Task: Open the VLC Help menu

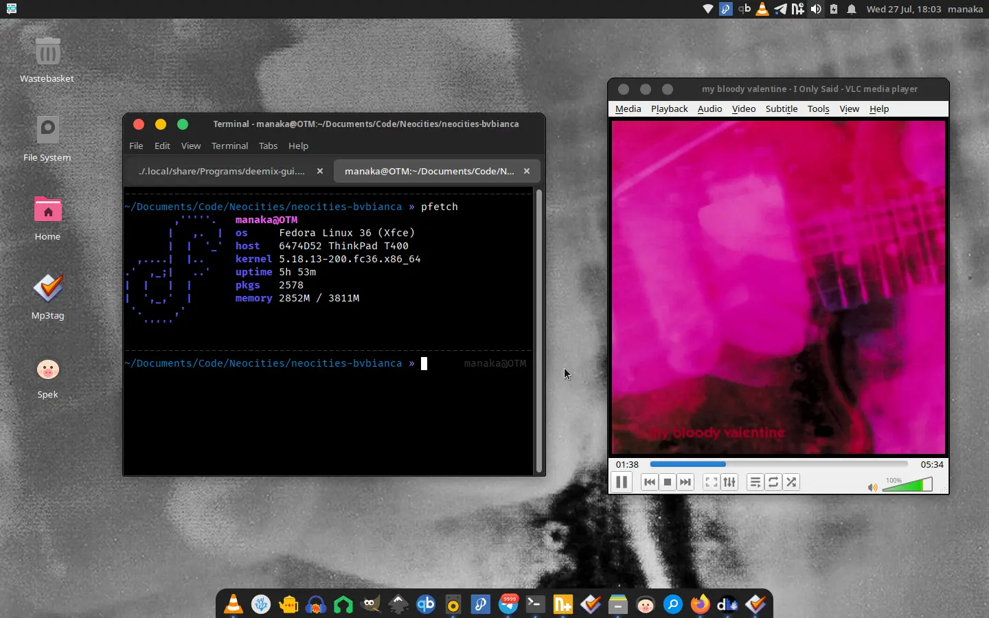Action: pyautogui.click(x=879, y=108)
